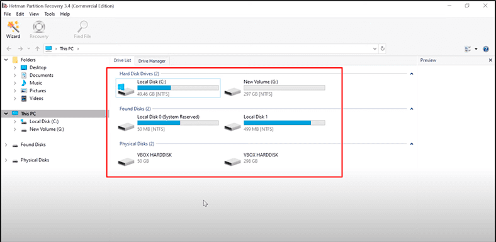This screenshot has width=496, height=242.
Task: Expand the Videos folder node
Action: click(x=15, y=99)
